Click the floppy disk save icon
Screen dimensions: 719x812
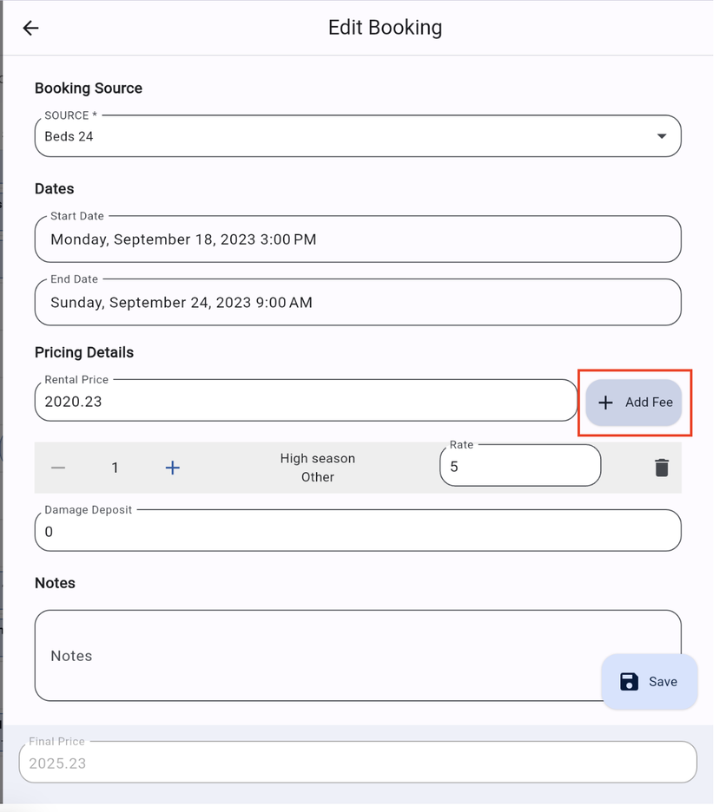coord(630,682)
